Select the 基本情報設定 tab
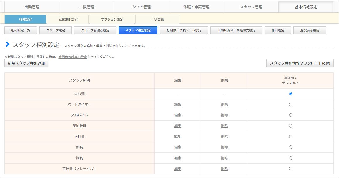 pyautogui.click(x=306, y=7)
